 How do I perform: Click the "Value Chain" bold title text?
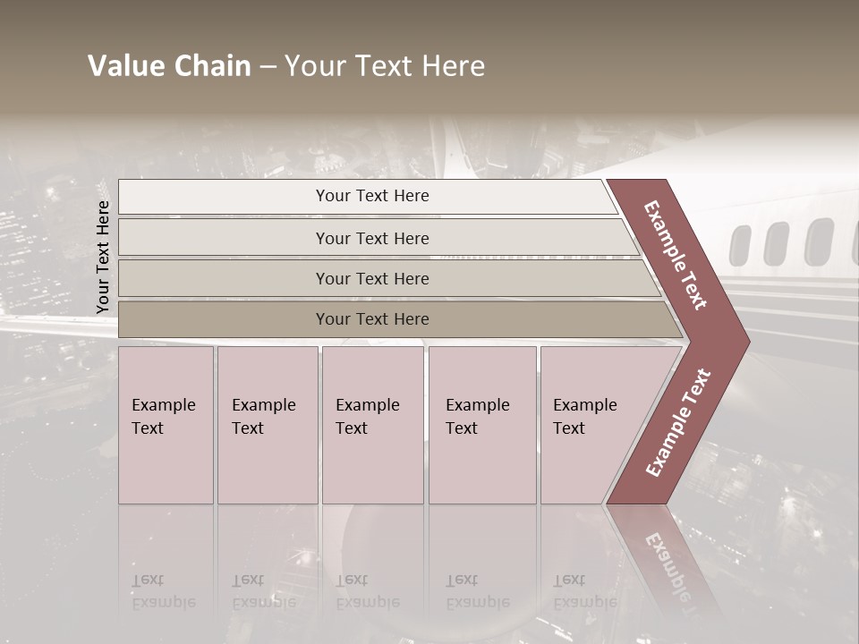(x=169, y=65)
